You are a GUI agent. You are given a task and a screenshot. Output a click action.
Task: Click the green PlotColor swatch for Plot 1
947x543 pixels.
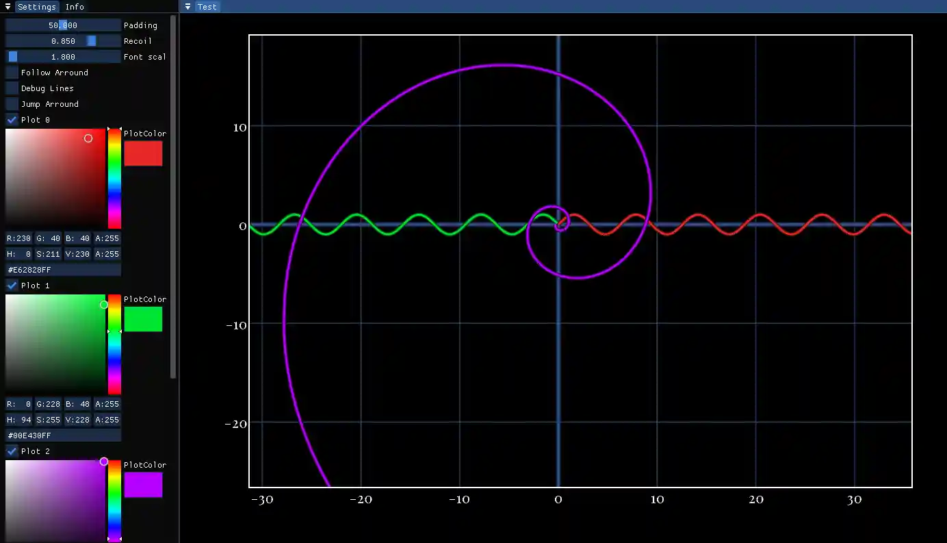click(x=144, y=318)
